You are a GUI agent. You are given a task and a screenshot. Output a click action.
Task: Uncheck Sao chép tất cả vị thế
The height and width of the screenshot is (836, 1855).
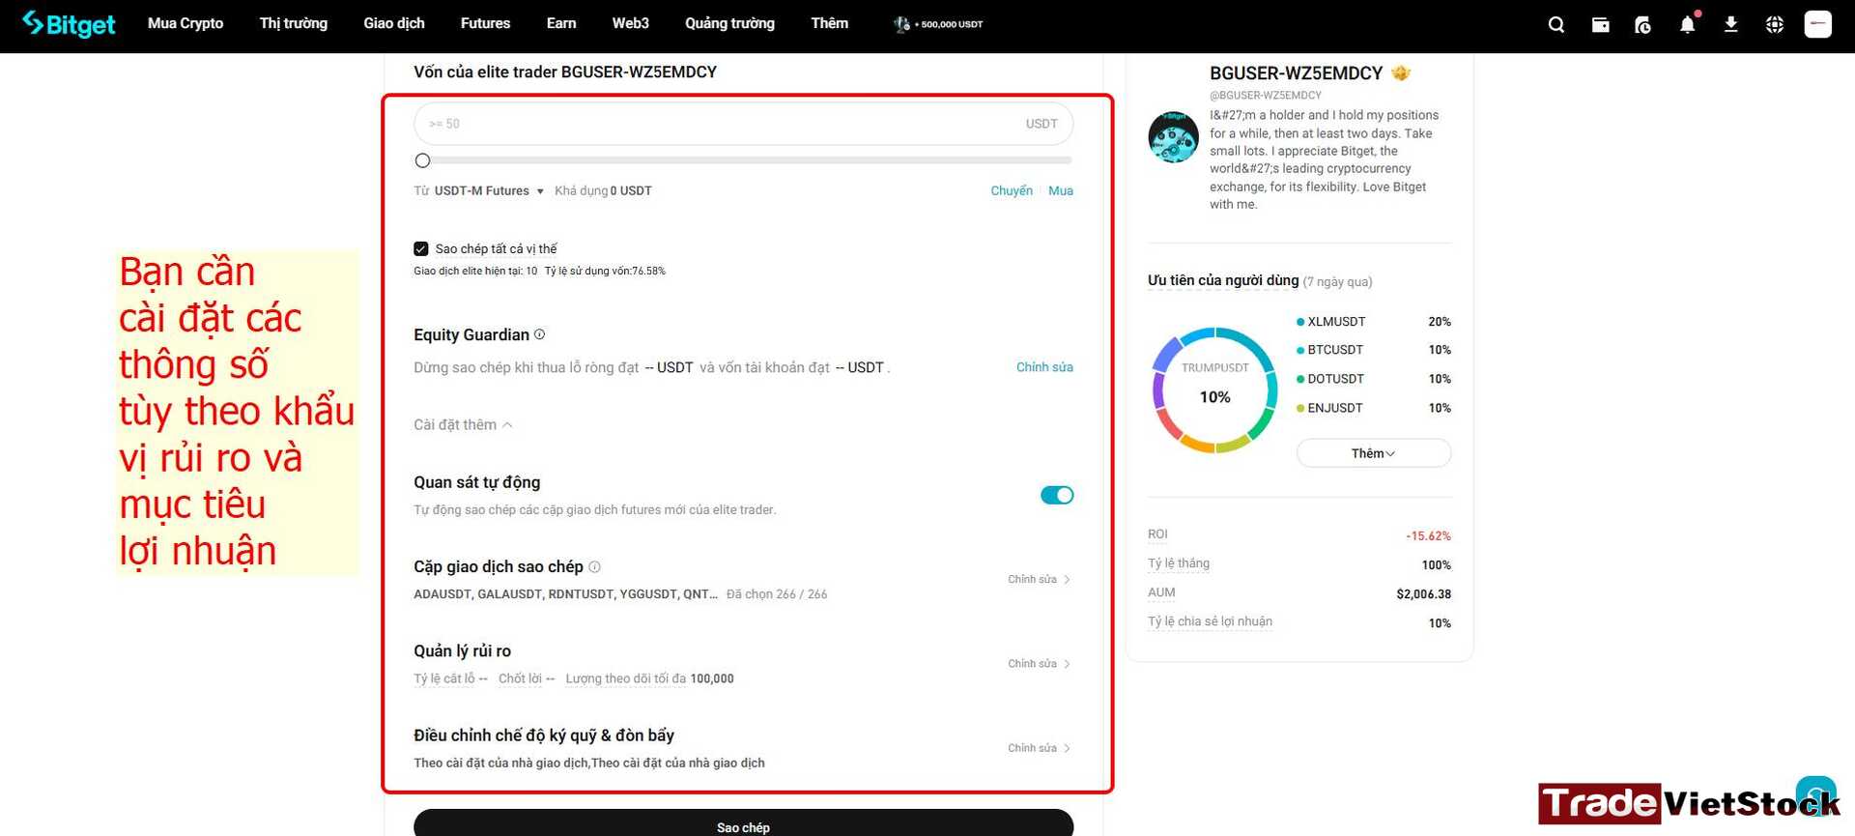tap(421, 249)
